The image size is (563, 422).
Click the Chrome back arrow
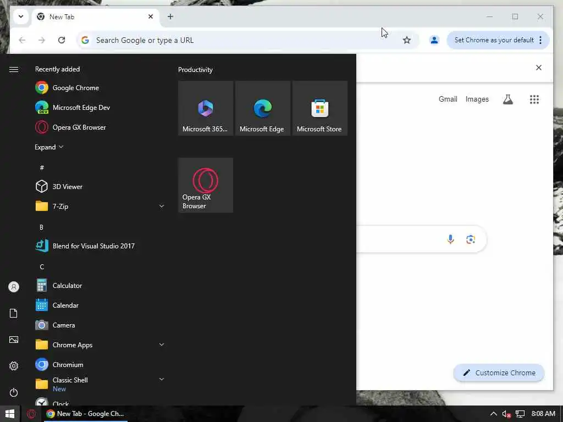[x=22, y=40]
